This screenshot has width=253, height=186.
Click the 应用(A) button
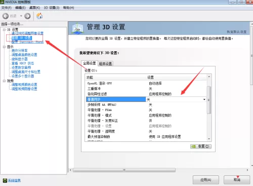point(206,180)
